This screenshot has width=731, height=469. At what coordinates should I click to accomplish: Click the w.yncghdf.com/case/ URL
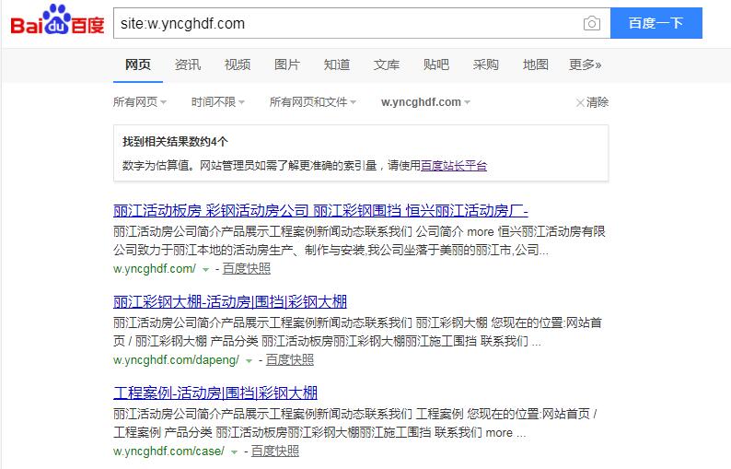tap(168, 451)
